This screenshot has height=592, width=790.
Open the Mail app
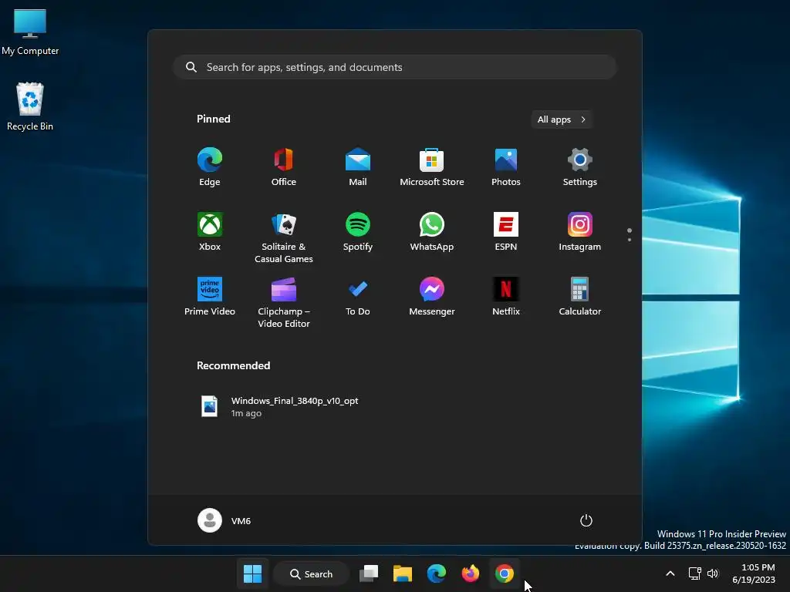(358, 167)
